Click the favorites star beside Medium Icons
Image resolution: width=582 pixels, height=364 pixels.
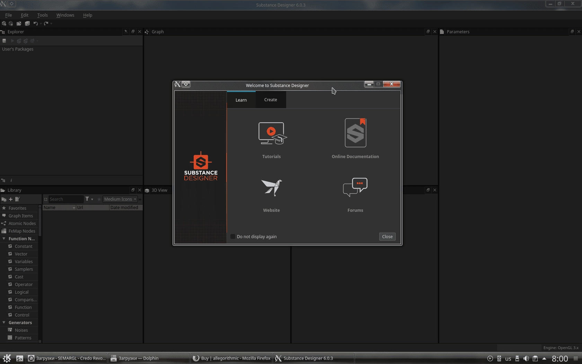pos(99,199)
